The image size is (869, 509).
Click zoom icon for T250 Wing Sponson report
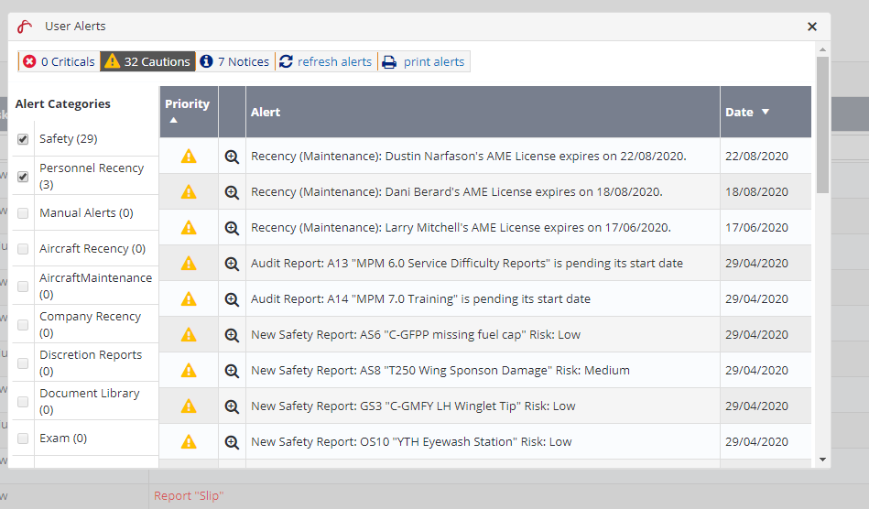click(232, 371)
